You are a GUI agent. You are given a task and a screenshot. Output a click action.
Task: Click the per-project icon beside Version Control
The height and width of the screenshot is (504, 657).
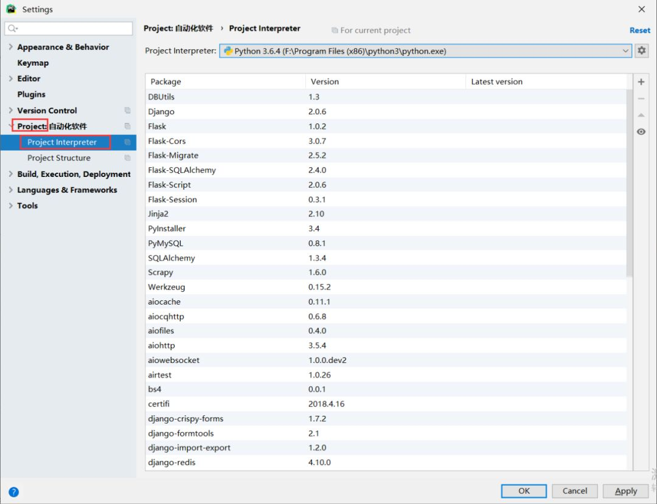127,110
